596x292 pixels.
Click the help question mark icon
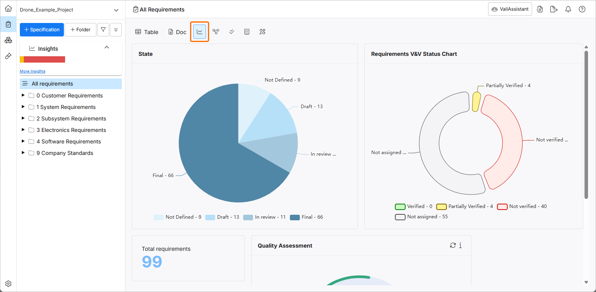pyautogui.click(x=582, y=9)
